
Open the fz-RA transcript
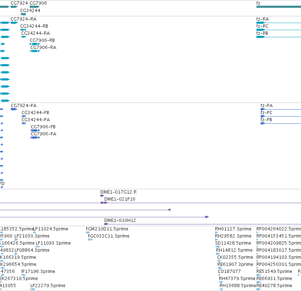262,19
